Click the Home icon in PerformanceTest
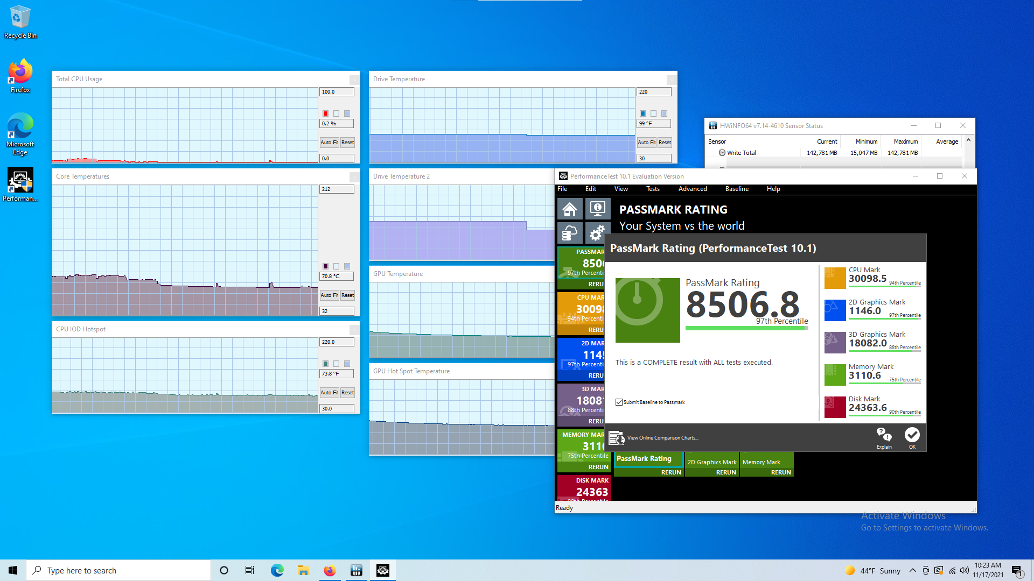Viewport: 1034px width, 581px height. click(570, 209)
